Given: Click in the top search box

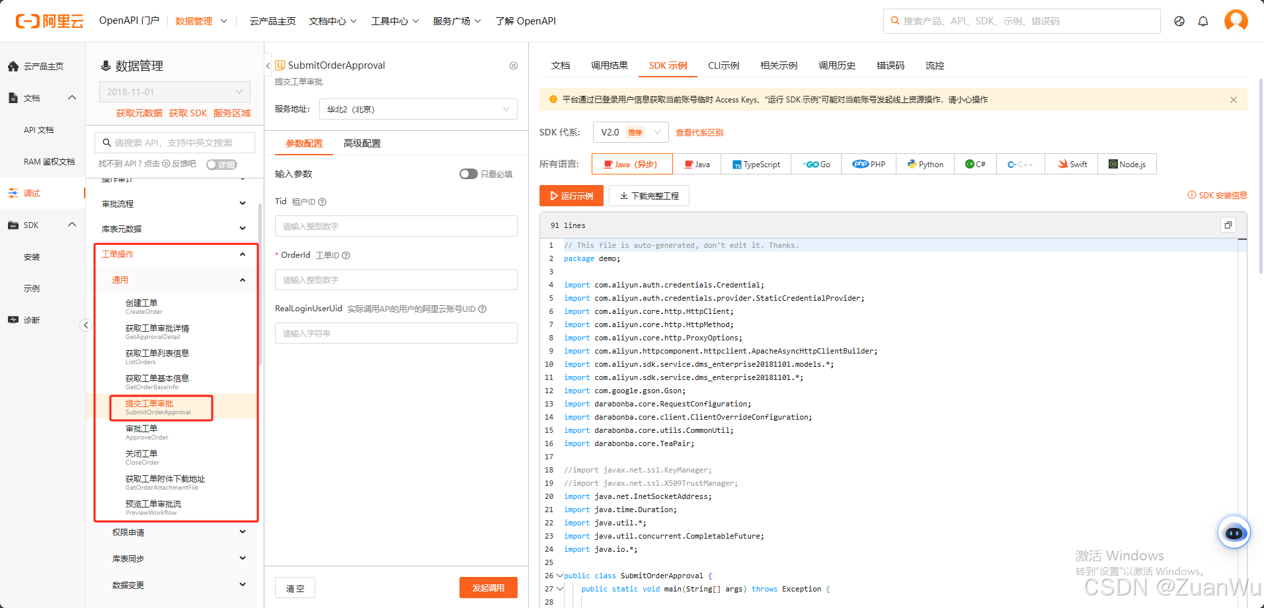Looking at the screenshot, I should 1021,21.
